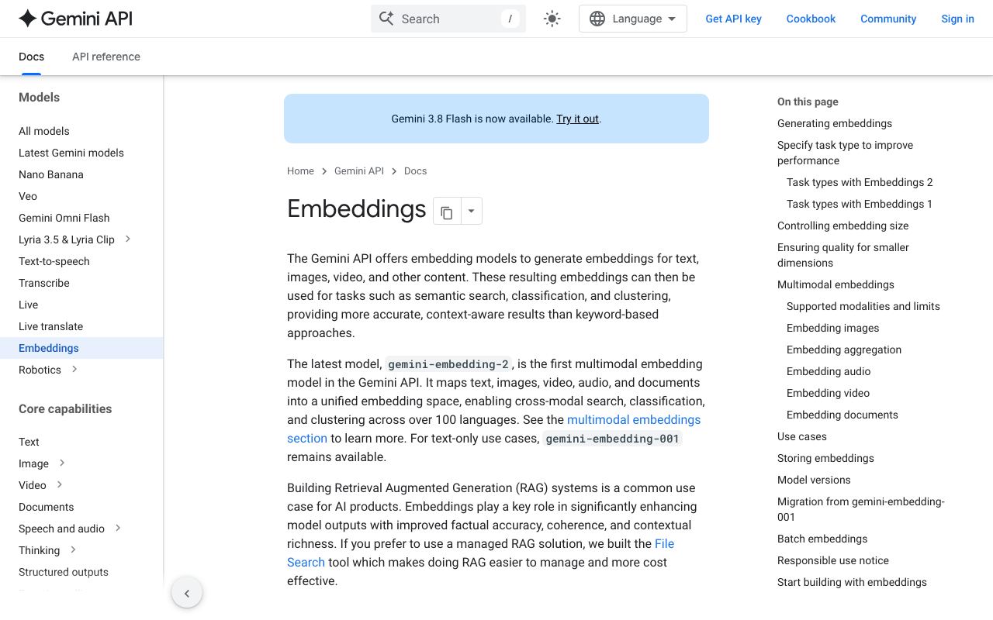This screenshot has width=993, height=620.
Task: Jump to Generating embeddings section
Action: click(x=835, y=123)
